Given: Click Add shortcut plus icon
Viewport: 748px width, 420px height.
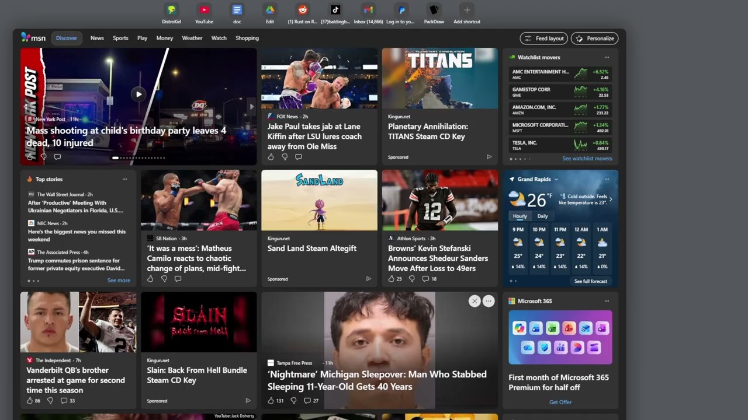Looking at the screenshot, I should [466, 10].
